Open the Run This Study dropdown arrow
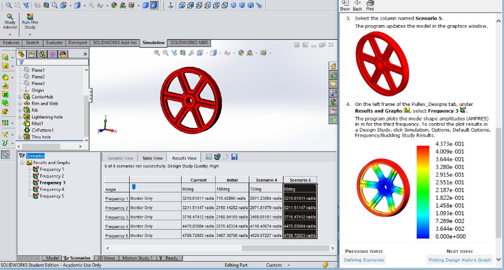The height and width of the screenshot is (270, 504). coord(30,35)
